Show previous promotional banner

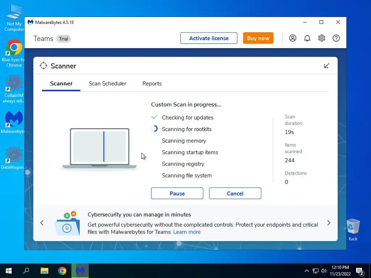42,223
